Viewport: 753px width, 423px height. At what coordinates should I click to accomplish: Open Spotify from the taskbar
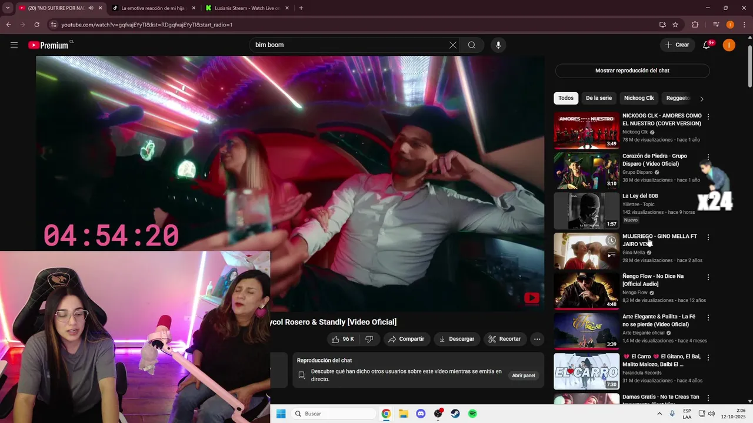[472, 414]
